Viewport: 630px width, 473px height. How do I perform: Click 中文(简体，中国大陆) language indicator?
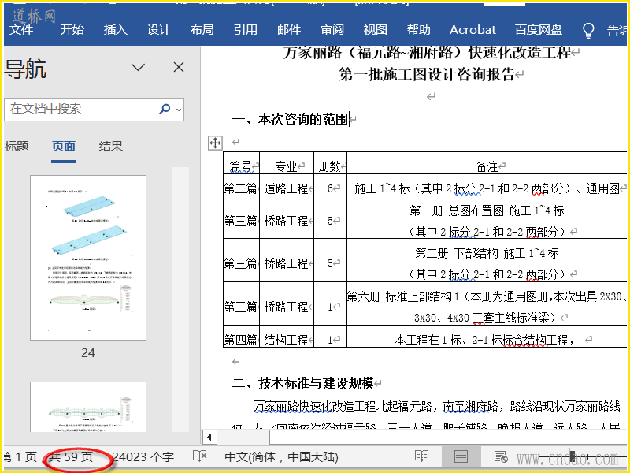click(x=281, y=456)
